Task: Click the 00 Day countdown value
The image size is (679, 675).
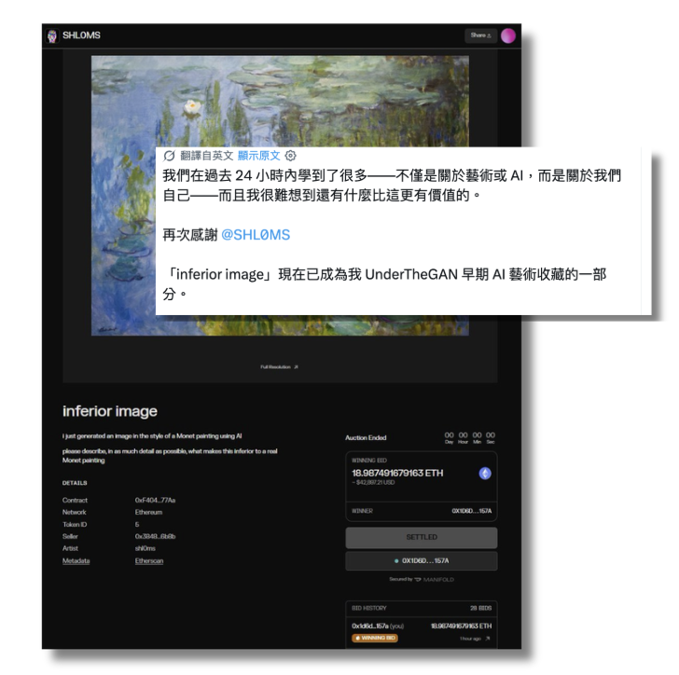Action: 449,437
